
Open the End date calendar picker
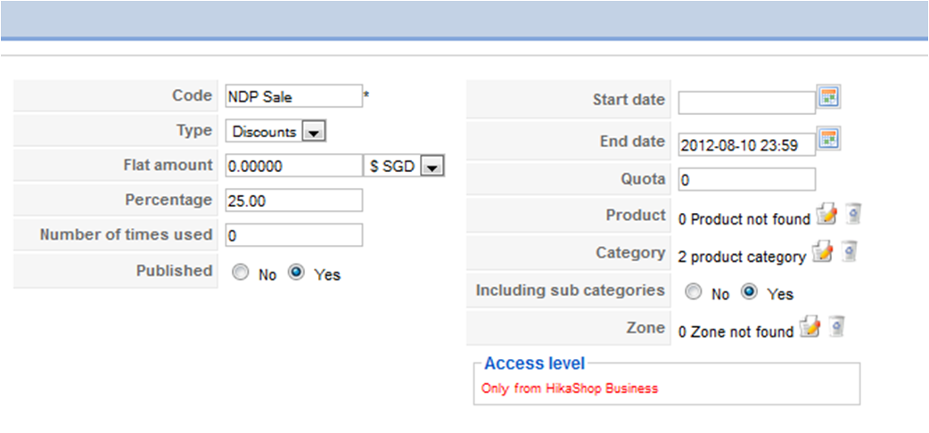pos(830,139)
